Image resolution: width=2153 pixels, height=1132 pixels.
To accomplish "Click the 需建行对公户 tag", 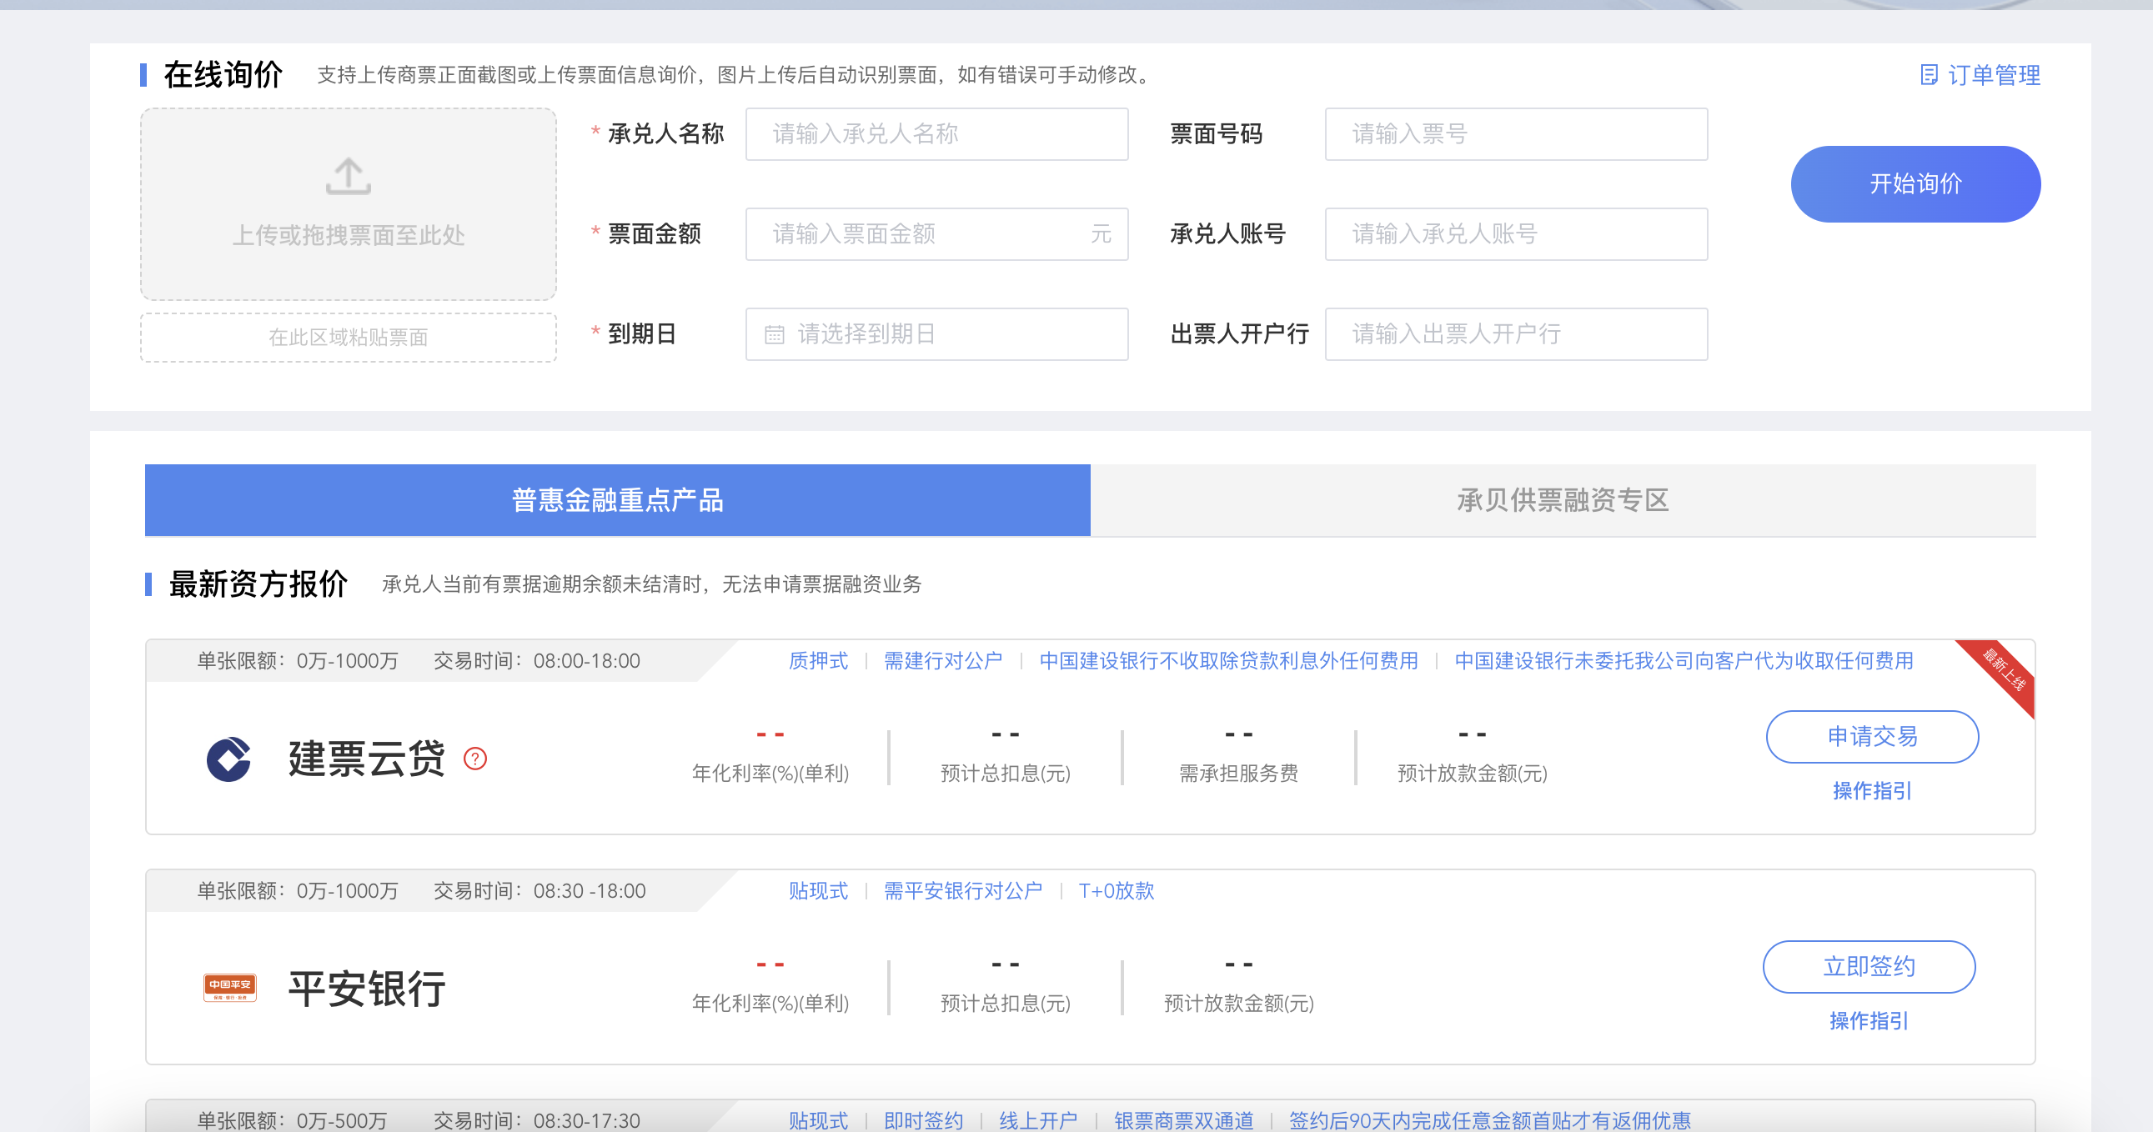I will tap(943, 661).
